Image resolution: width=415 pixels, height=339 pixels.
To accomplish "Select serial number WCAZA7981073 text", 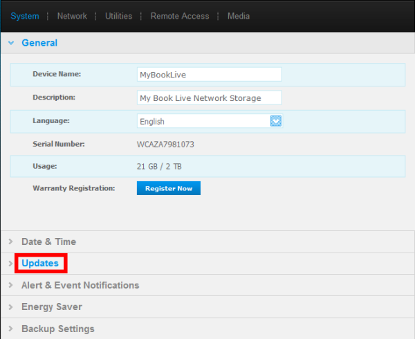I will click(165, 145).
